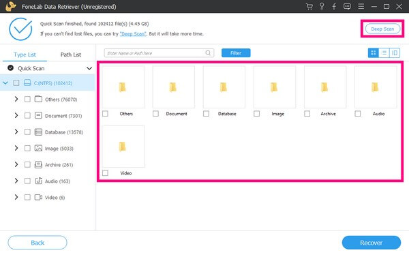Viewport: 409px width, 257px height.
Task: Tick checkbox under Database folder thumbnail
Action: click(x=206, y=113)
